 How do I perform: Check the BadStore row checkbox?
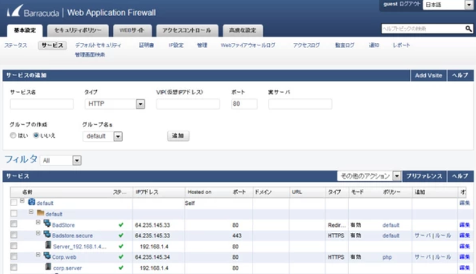coord(13,224)
